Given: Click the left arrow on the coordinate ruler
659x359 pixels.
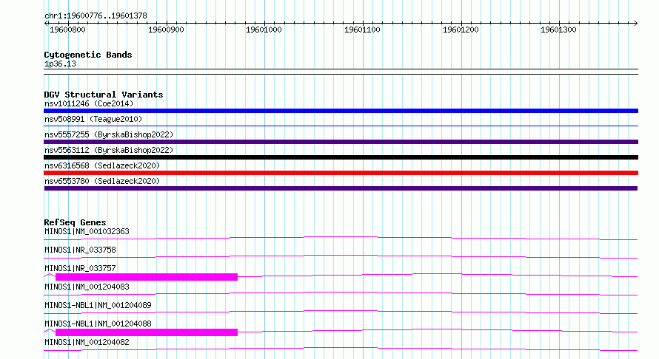Looking at the screenshot, I should [46, 23].
